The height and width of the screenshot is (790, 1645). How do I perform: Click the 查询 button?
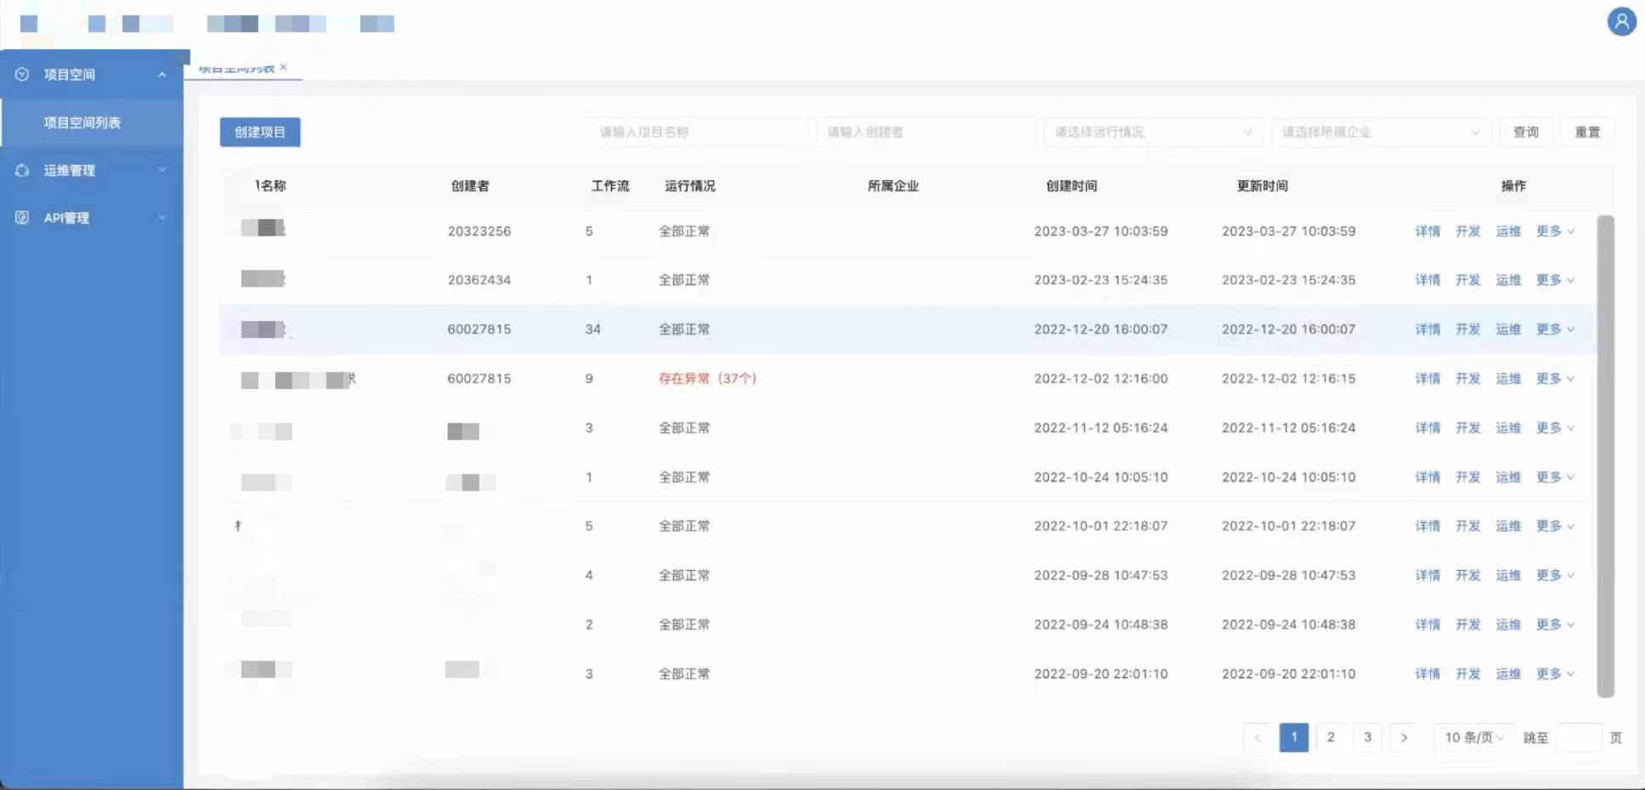coord(1526,132)
